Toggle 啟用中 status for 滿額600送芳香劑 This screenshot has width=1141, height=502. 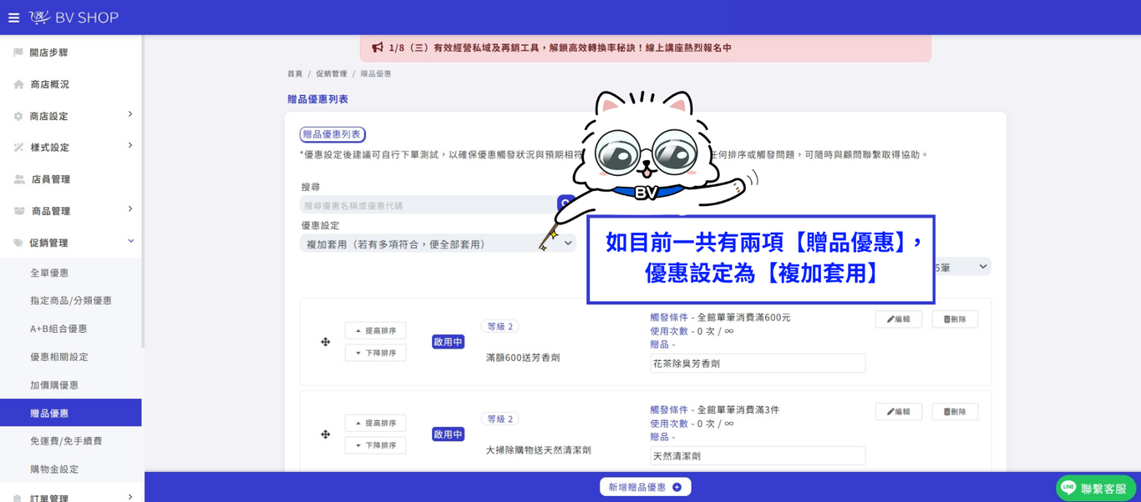(x=448, y=342)
